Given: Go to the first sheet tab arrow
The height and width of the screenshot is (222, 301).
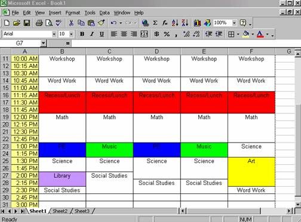Looking at the screenshot, I should coord(3,211).
